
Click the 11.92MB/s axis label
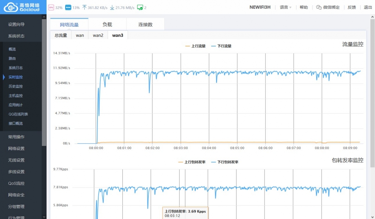62,68
